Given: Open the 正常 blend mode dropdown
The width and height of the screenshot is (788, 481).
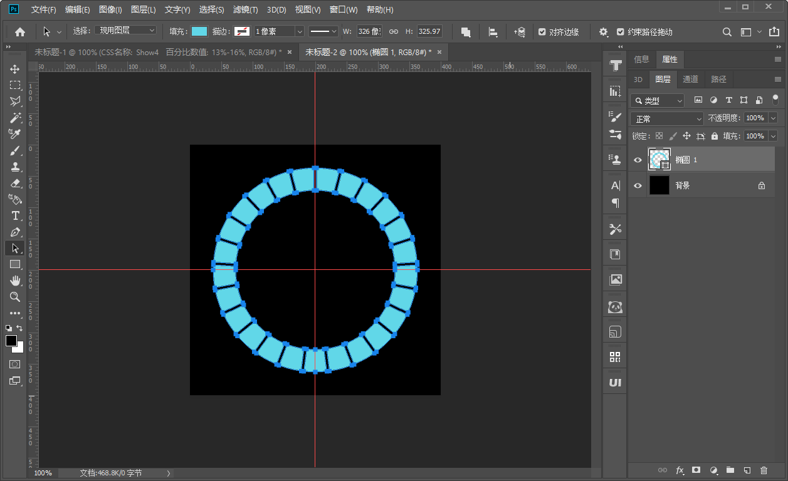Looking at the screenshot, I should coord(667,118).
